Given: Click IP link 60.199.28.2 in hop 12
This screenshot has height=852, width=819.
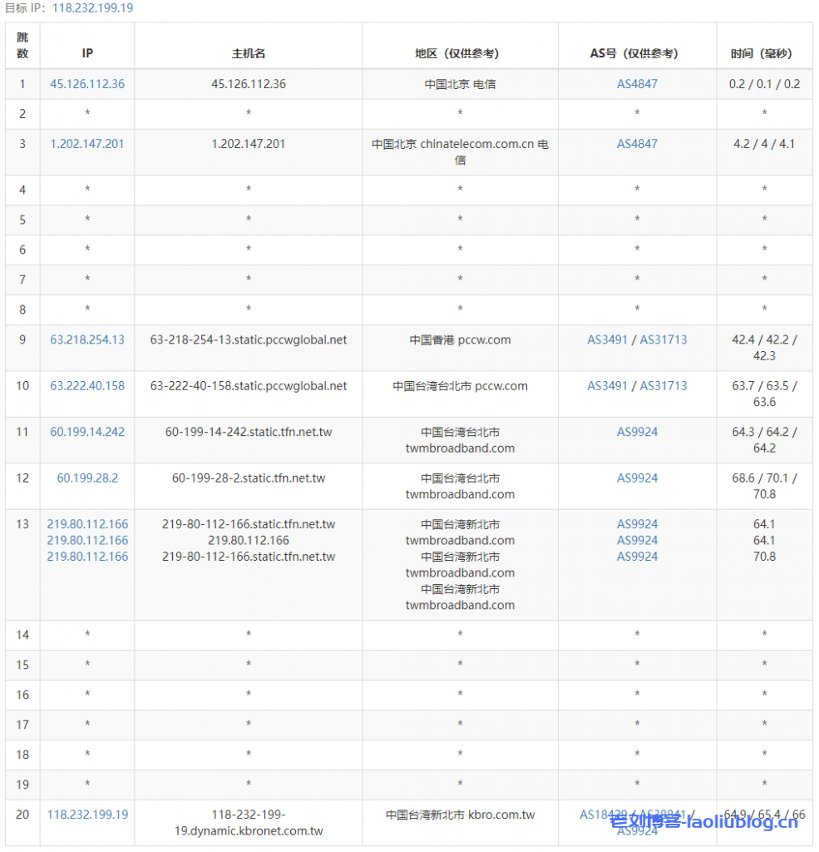Looking at the screenshot, I should [86, 478].
